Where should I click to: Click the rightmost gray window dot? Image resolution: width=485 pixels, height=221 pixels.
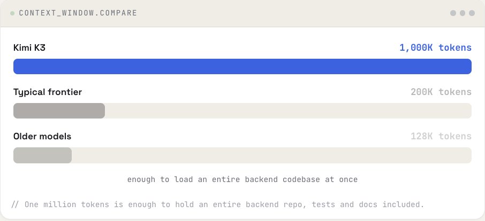click(472, 13)
